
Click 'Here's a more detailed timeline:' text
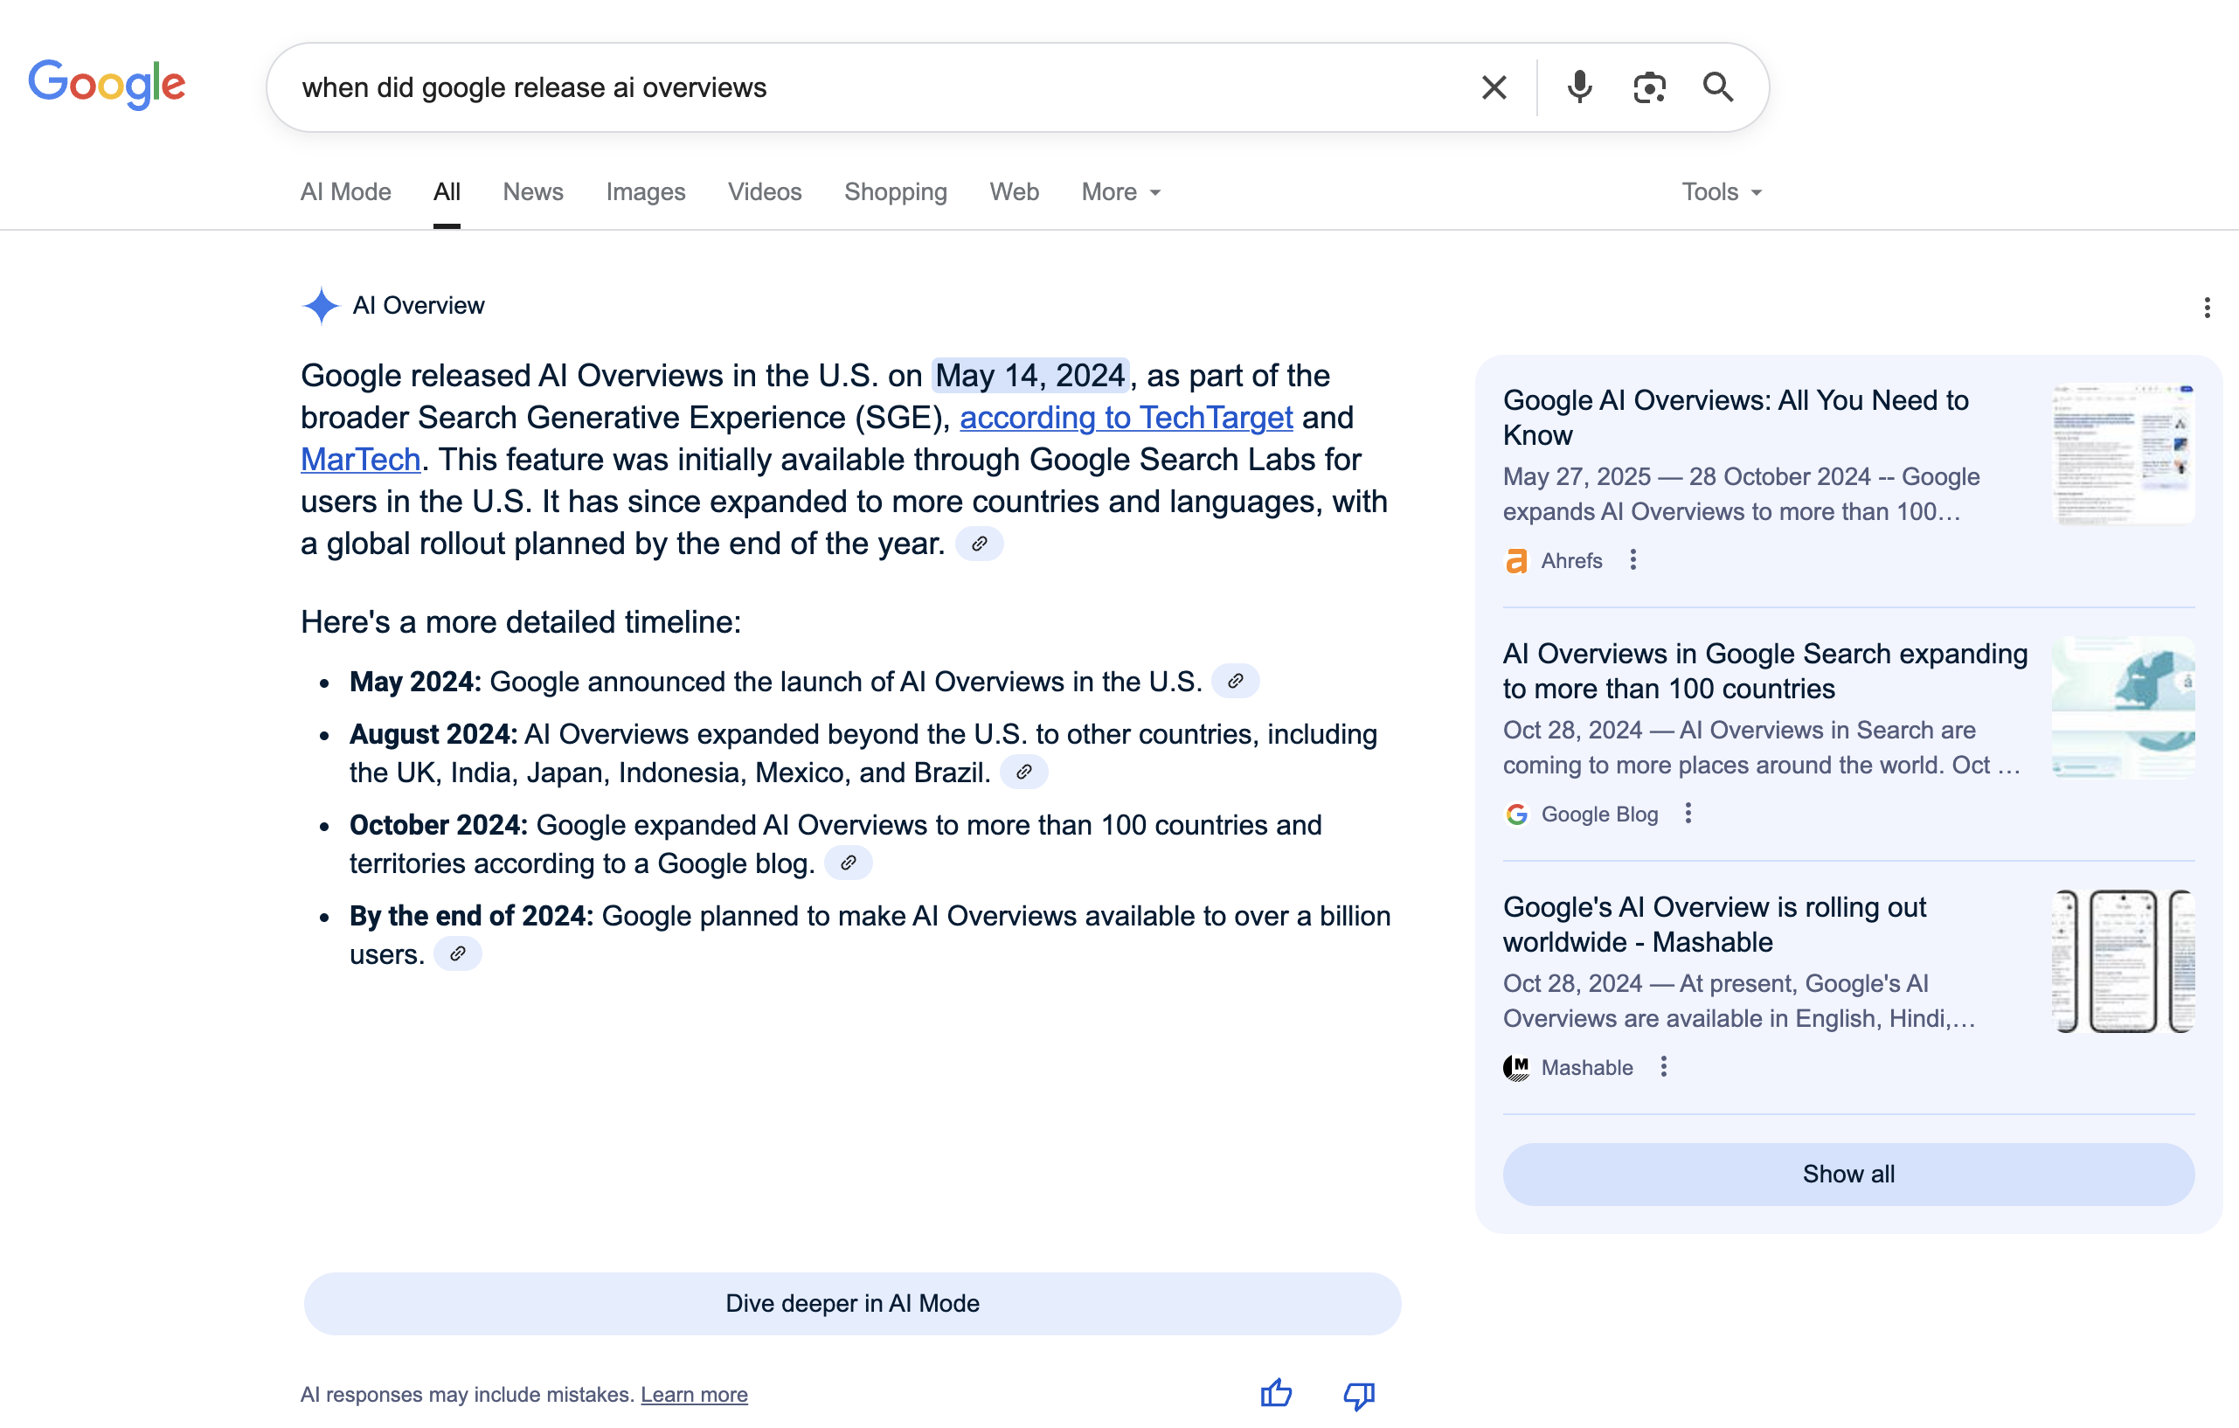click(521, 622)
